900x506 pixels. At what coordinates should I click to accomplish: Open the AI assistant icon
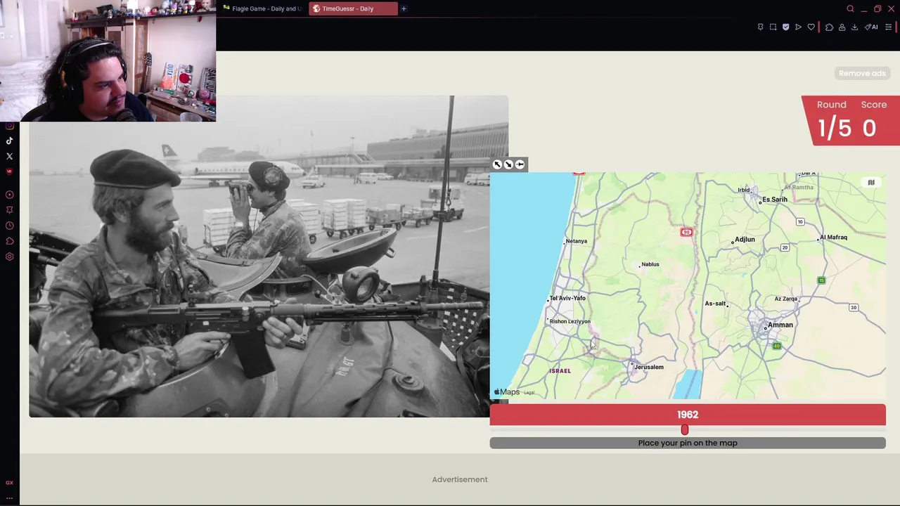tap(871, 27)
